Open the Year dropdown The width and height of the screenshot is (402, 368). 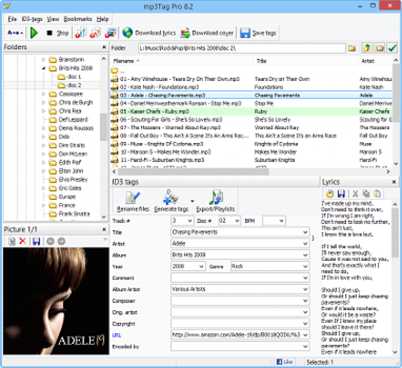[202, 266]
